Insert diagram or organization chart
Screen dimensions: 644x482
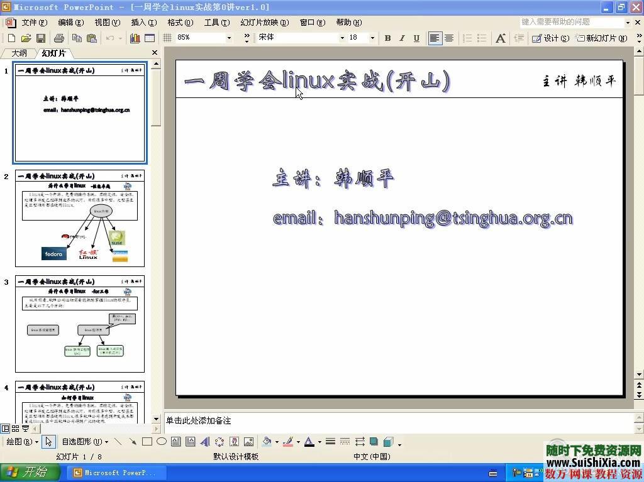click(219, 442)
